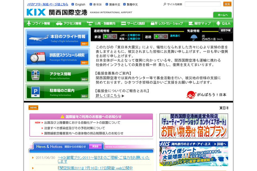
Task: Open the barrier-free page link
Action: 47,4
